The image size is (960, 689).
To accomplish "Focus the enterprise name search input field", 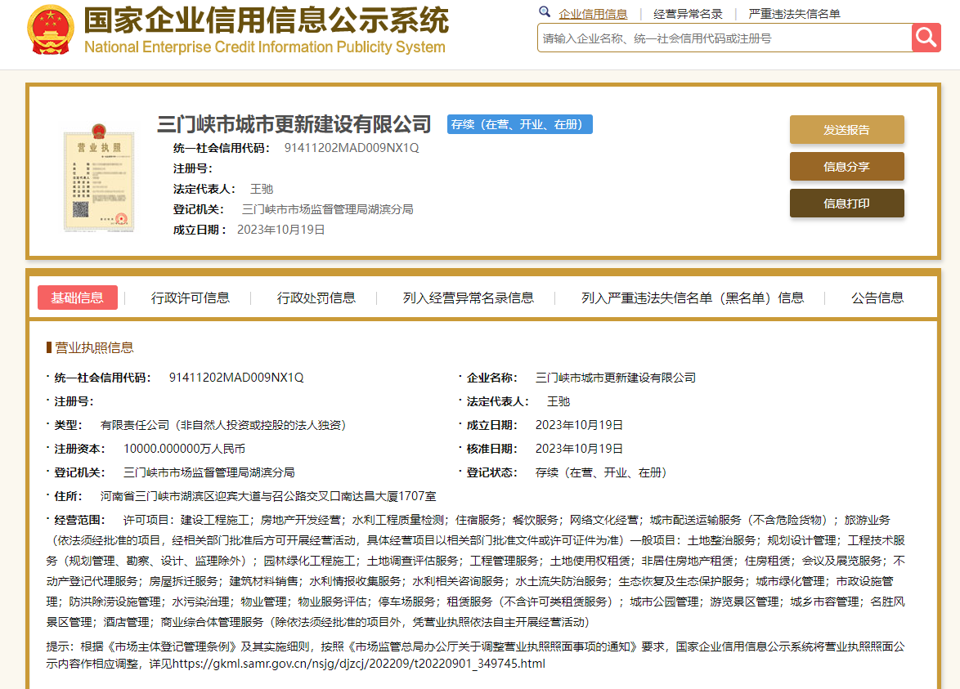I will (x=724, y=38).
